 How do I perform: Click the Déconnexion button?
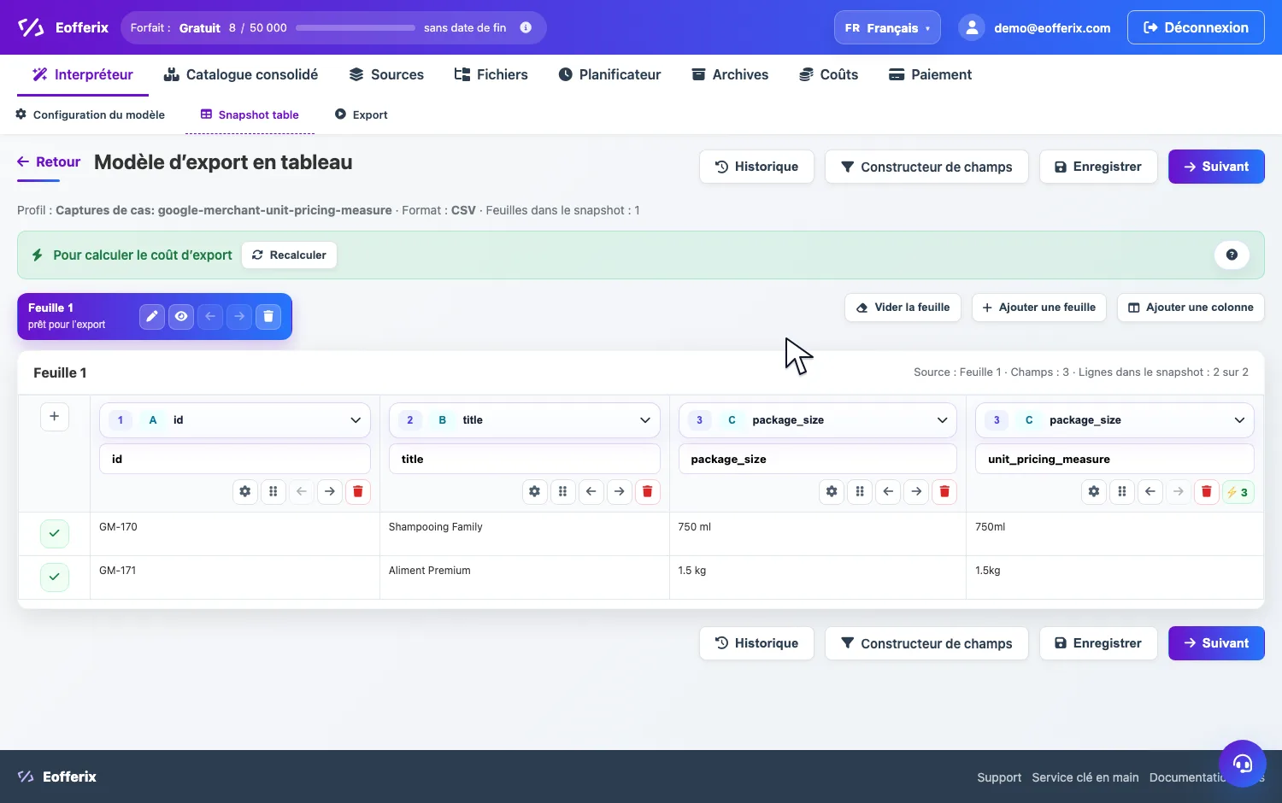1196,27
